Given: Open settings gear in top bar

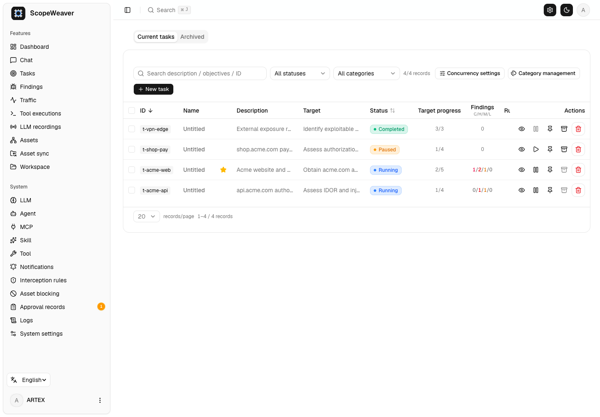Looking at the screenshot, I should pyautogui.click(x=550, y=10).
